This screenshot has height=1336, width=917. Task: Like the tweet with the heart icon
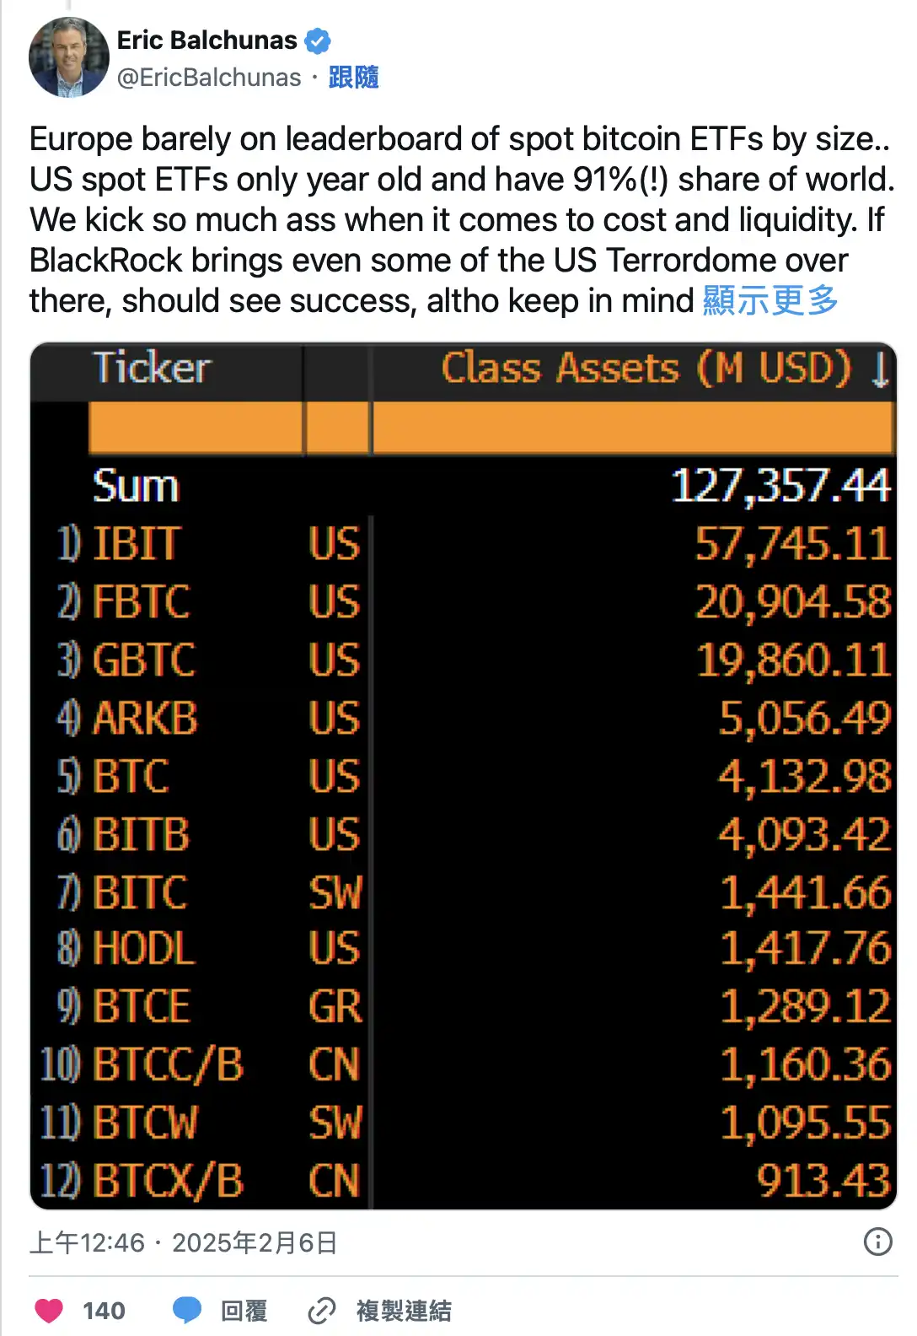pos(49,1310)
